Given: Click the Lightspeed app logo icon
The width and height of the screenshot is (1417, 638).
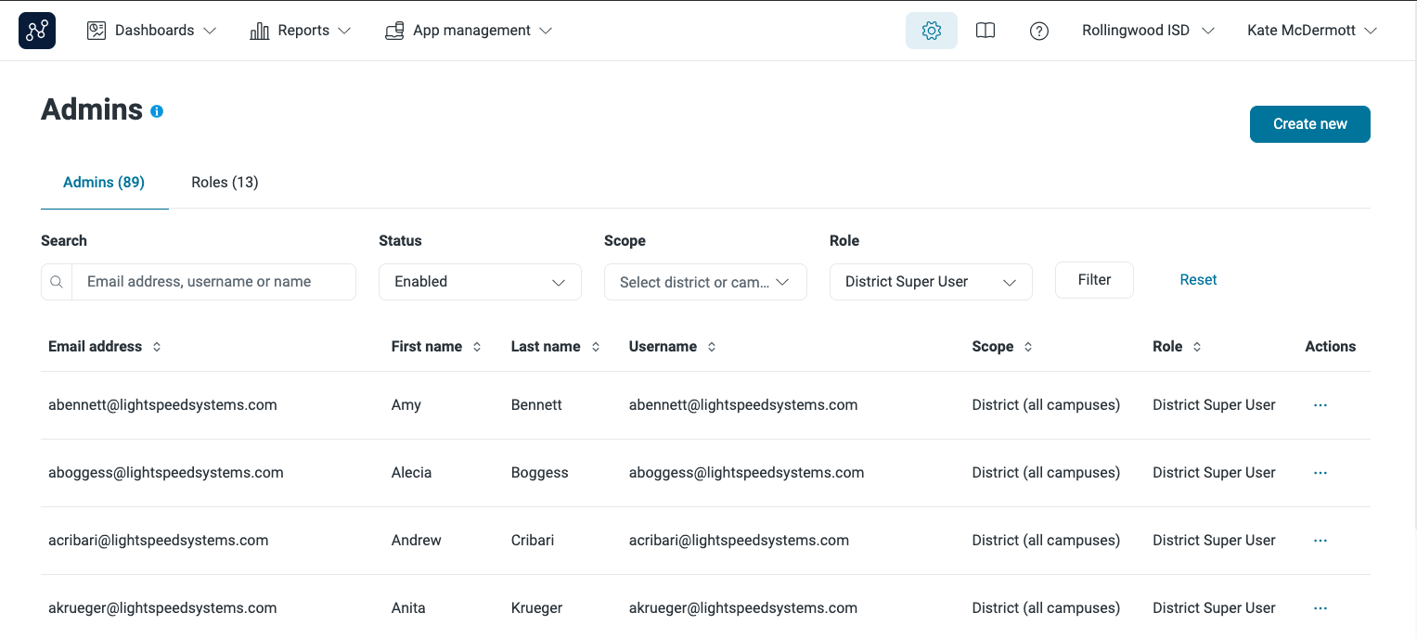Looking at the screenshot, I should click(x=37, y=31).
